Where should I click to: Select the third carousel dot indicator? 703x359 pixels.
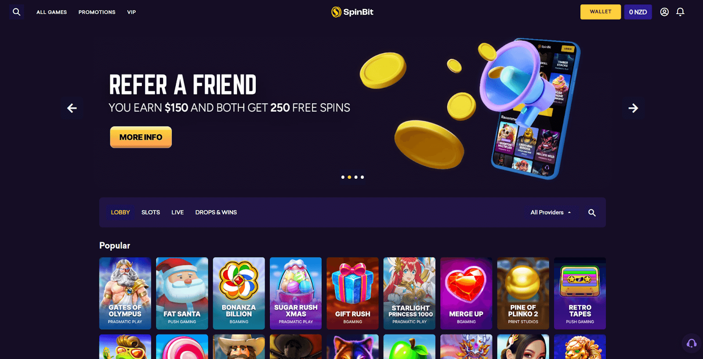click(x=356, y=177)
